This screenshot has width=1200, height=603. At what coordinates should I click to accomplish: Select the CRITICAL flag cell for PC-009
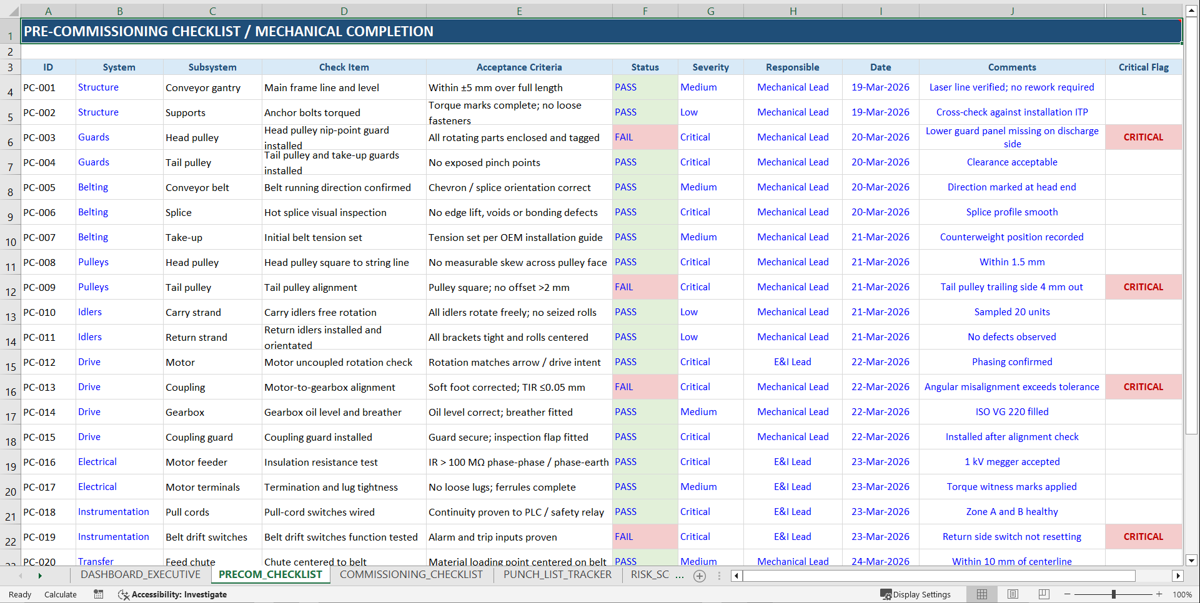click(1143, 287)
